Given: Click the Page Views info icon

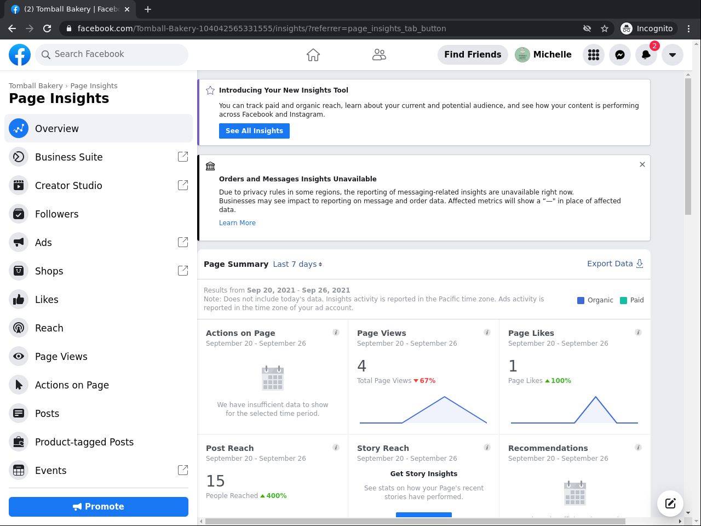Looking at the screenshot, I should (x=487, y=333).
